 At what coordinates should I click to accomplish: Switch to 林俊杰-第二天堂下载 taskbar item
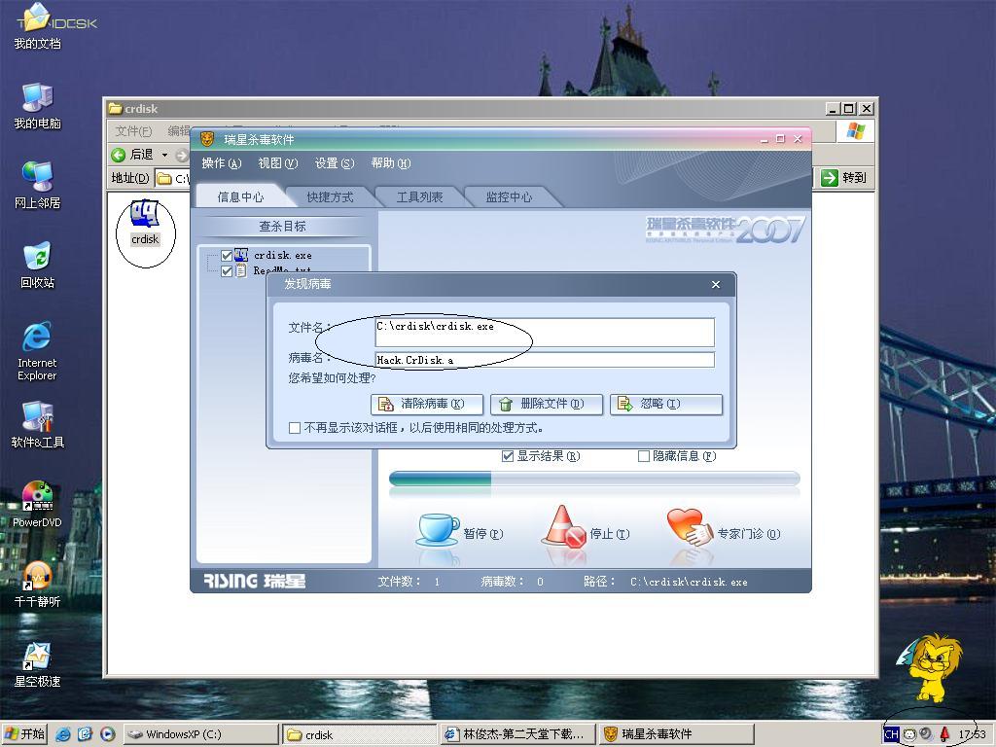pos(518,734)
